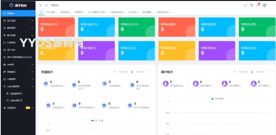Collapse sidebar with the fold menu icon
276x135 pixels.
40,5
